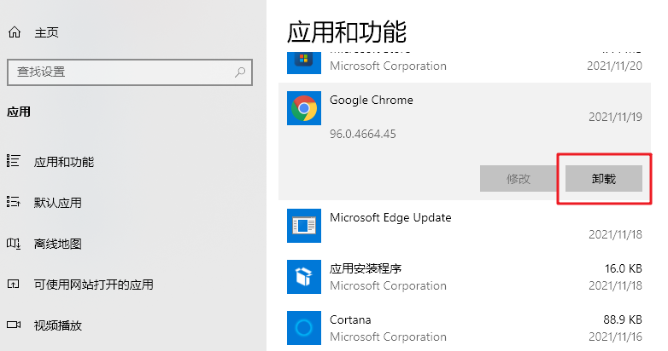Open the 主页 home label

(x=46, y=32)
